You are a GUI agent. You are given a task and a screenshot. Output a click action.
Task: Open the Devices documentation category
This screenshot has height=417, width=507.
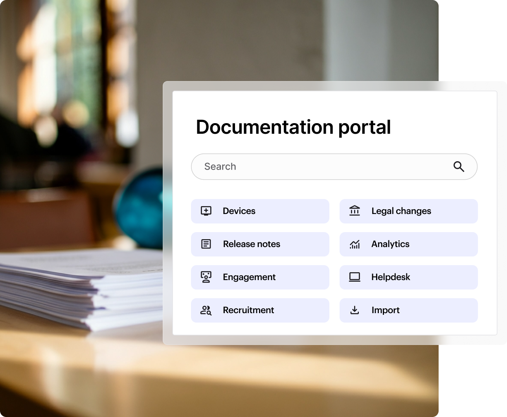pyautogui.click(x=239, y=211)
